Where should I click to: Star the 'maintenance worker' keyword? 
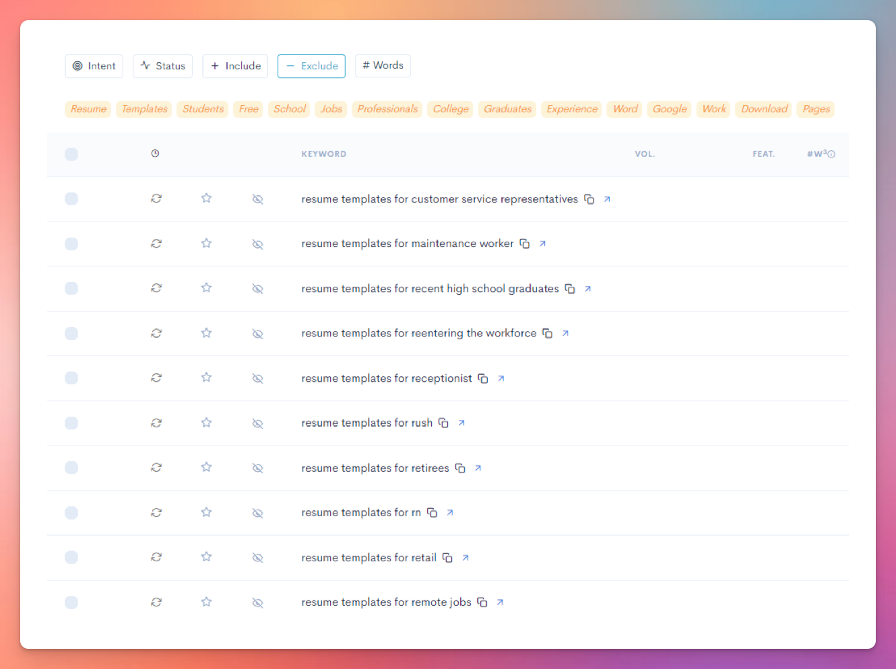click(x=206, y=243)
